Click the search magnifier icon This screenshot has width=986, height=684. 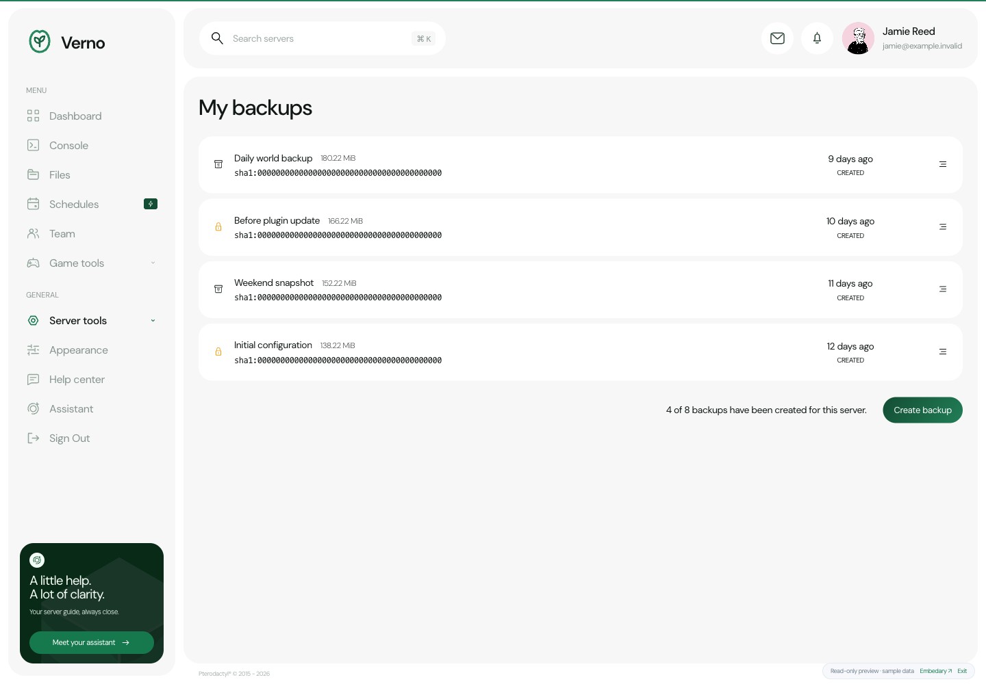[217, 38]
